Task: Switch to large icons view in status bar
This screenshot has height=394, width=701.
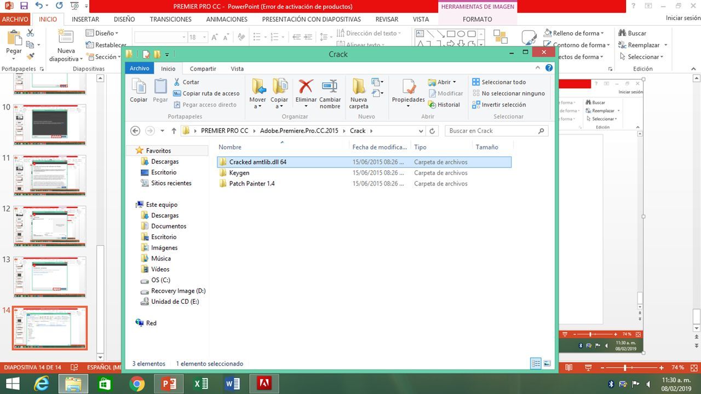Action: coord(547,363)
